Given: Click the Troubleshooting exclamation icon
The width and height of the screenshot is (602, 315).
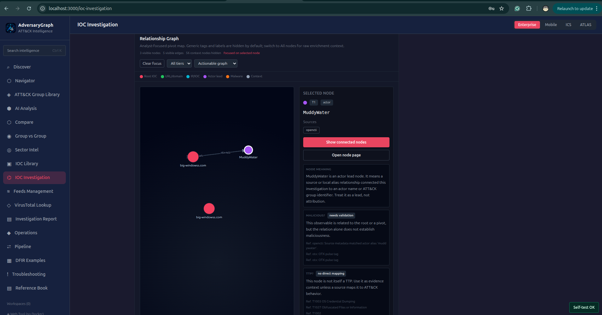Looking at the screenshot, I should click(8, 274).
